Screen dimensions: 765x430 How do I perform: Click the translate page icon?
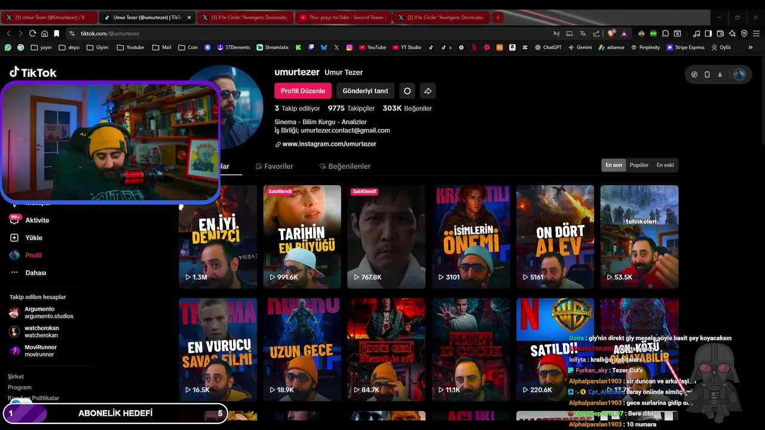583,33
